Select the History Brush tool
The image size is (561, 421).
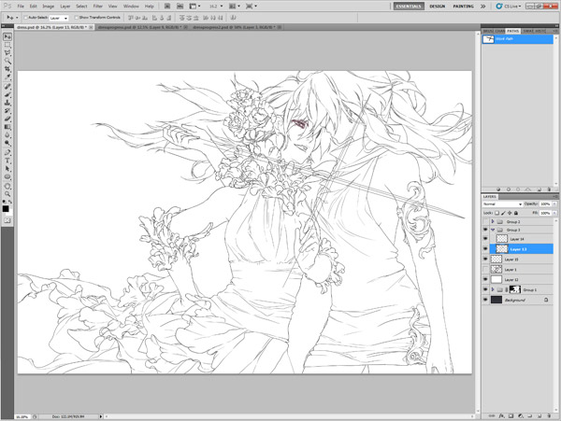7,111
